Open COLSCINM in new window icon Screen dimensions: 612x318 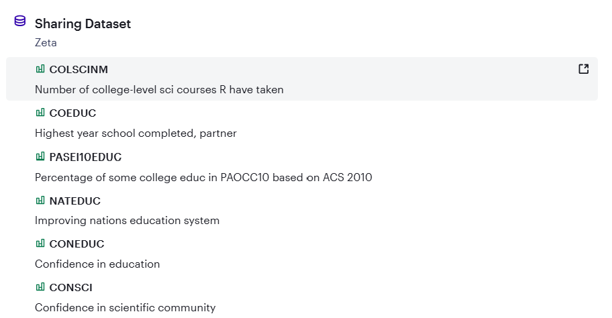tap(583, 69)
